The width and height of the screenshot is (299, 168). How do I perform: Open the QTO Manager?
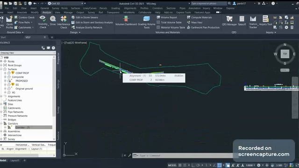229,21
